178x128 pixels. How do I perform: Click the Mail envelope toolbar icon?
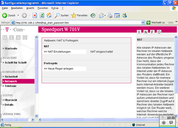click(101, 15)
